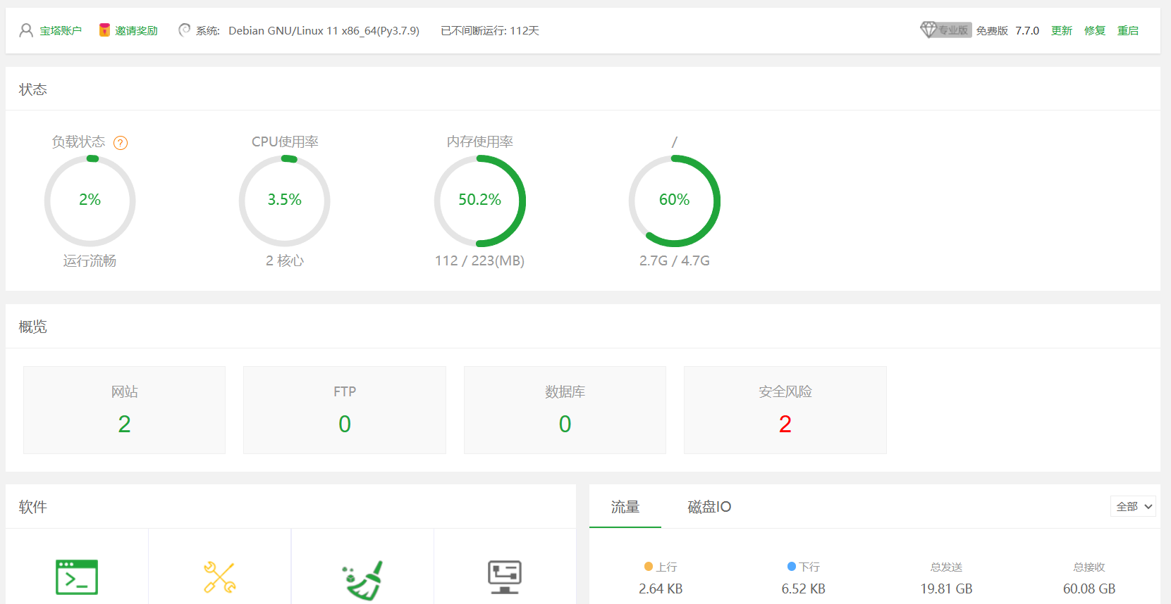Open the 网站 websites overview card
1171x604 pixels.
tap(124, 410)
